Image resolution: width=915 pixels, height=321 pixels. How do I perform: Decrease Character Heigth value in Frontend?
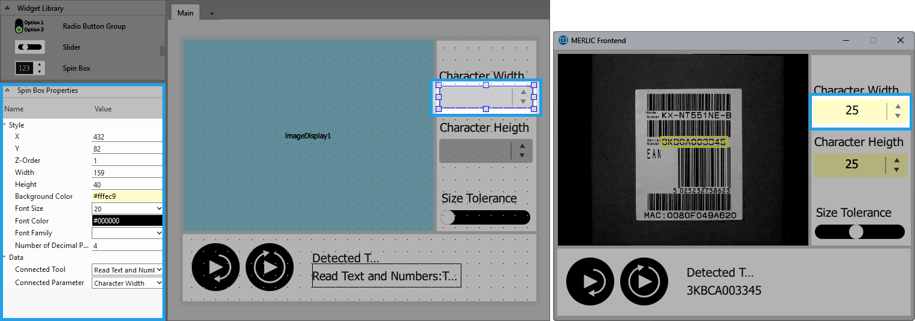point(896,170)
